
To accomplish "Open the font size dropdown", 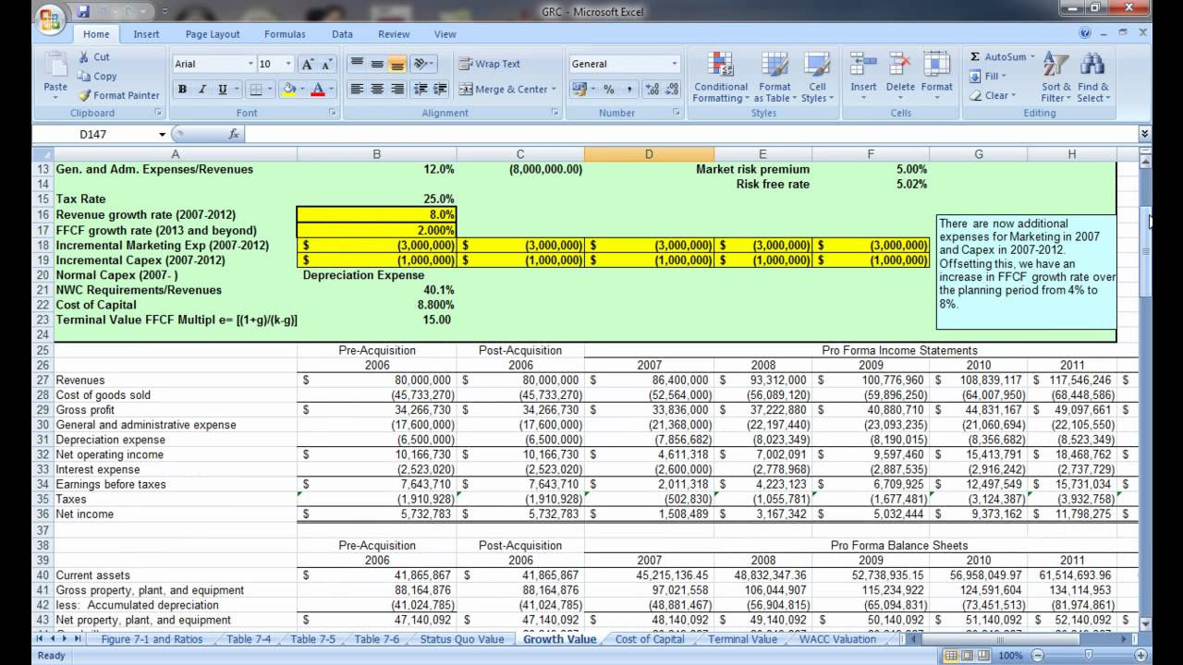I will pos(288,64).
